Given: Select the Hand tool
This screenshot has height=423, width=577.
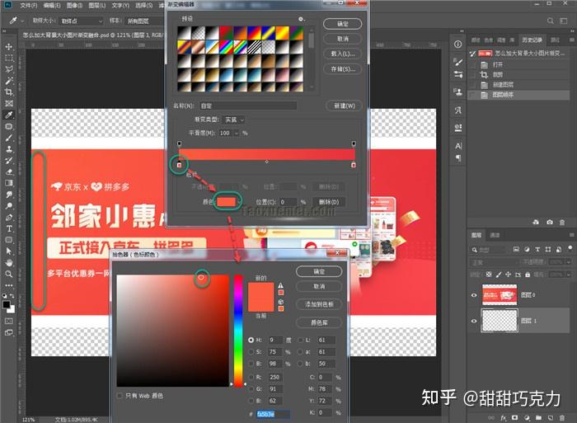Looking at the screenshot, I should pyautogui.click(x=9, y=262).
